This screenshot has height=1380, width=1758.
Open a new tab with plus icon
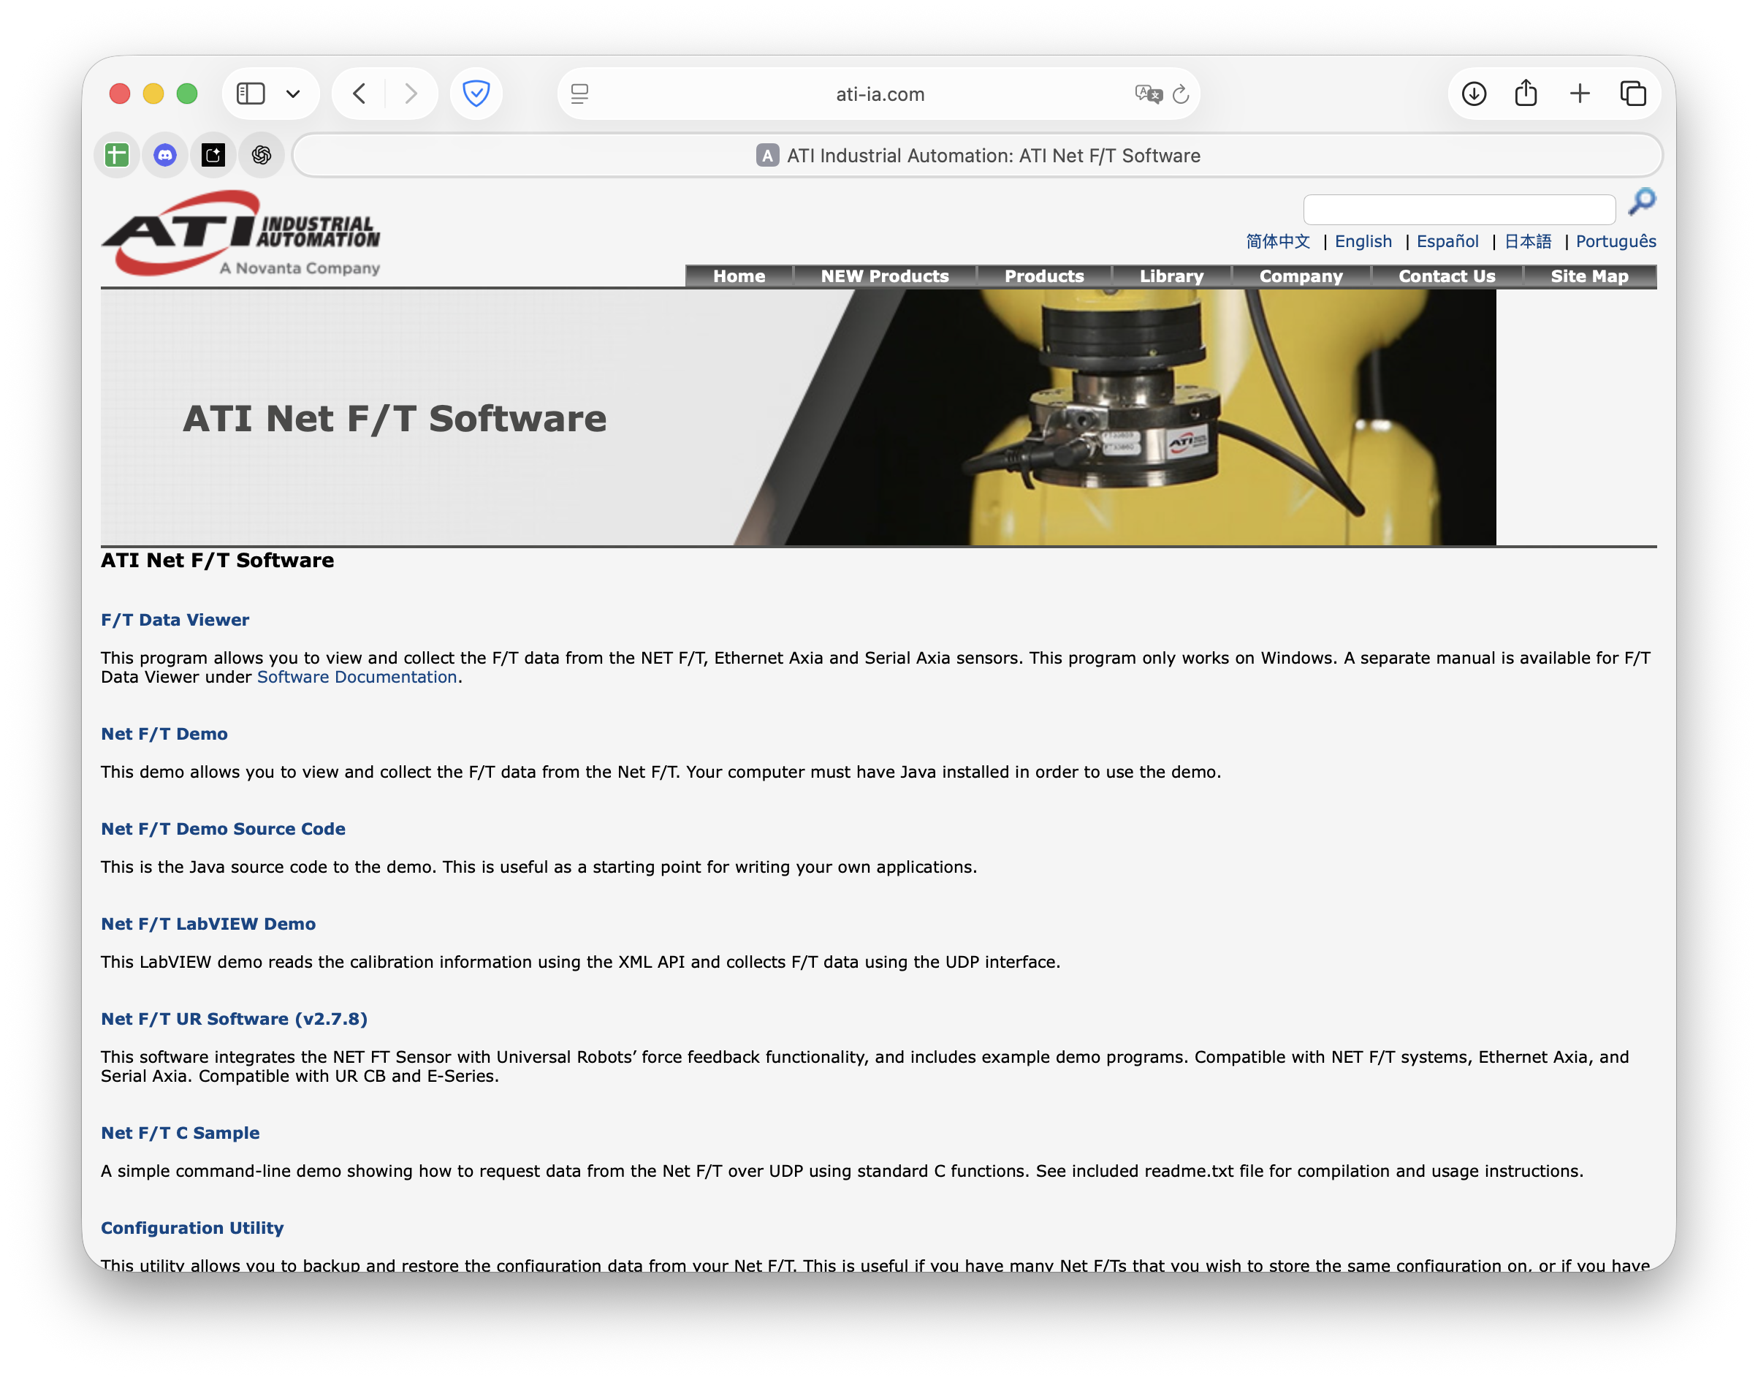click(x=1580, y=94)
